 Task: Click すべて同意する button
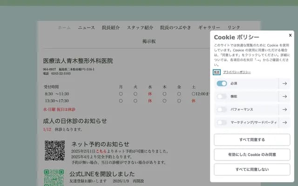pos(252,139)
